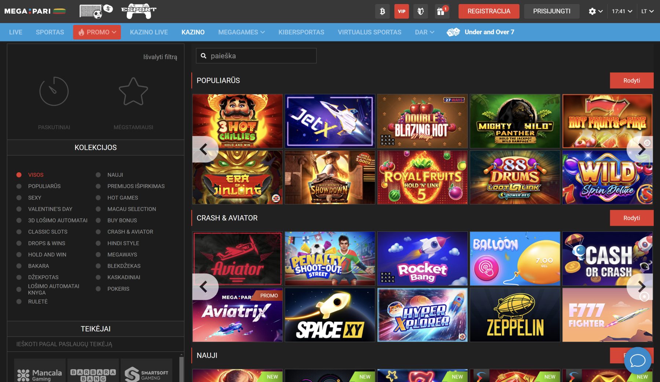Choose the Megaways collection radio option
This screenshot has width=660, height=382.
pos(98,254)
